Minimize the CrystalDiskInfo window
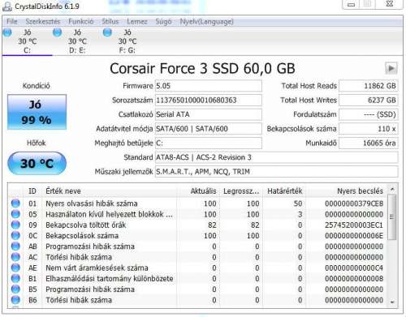The image size is (406, 317). (351, 5)
